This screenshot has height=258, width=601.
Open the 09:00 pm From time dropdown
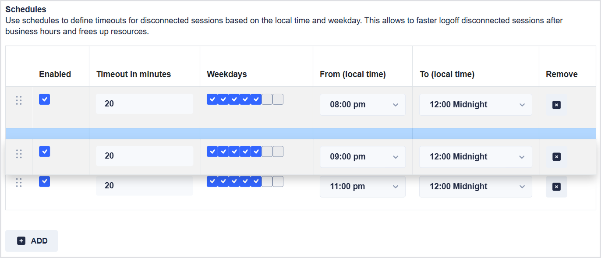coord(362,157)
